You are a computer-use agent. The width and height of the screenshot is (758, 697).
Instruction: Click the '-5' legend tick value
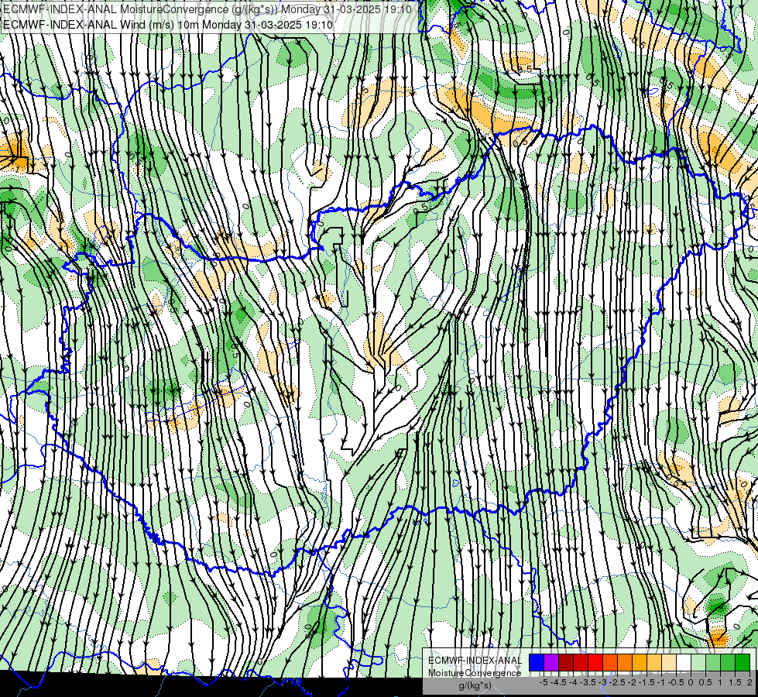coord(544,682)
